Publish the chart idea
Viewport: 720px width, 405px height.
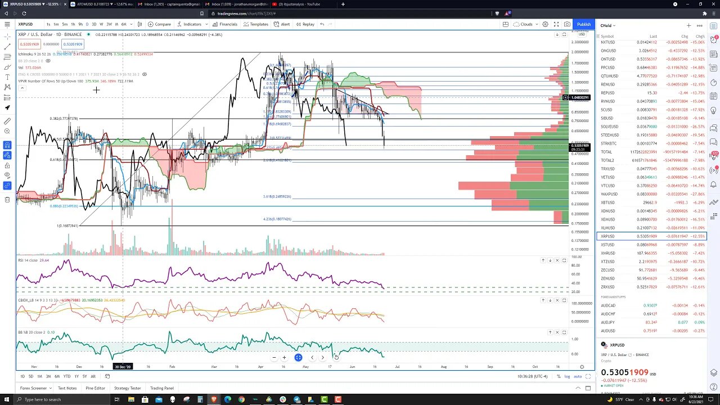pos(584,24)
